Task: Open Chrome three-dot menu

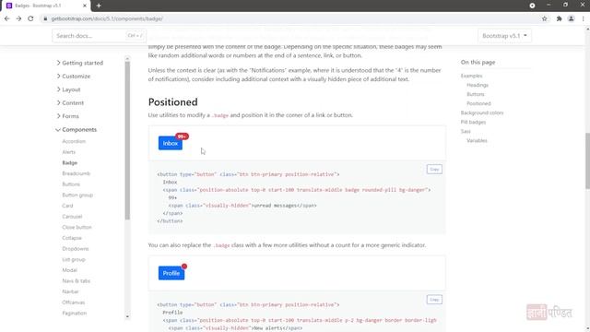Action: click(x=584, y=18)
